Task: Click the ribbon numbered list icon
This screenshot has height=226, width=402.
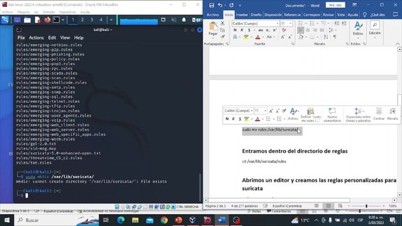Action: click(312, 24)
